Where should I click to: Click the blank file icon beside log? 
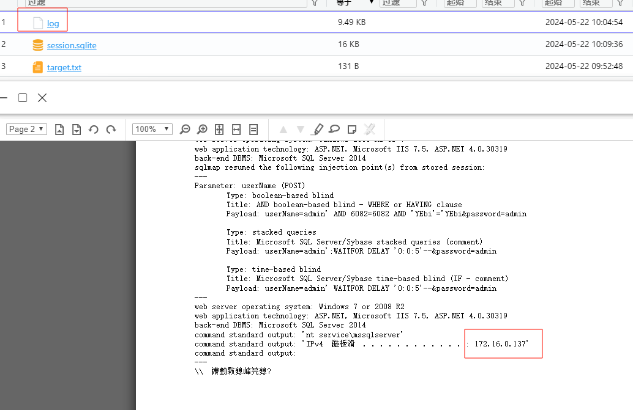(x=38, y=23)
